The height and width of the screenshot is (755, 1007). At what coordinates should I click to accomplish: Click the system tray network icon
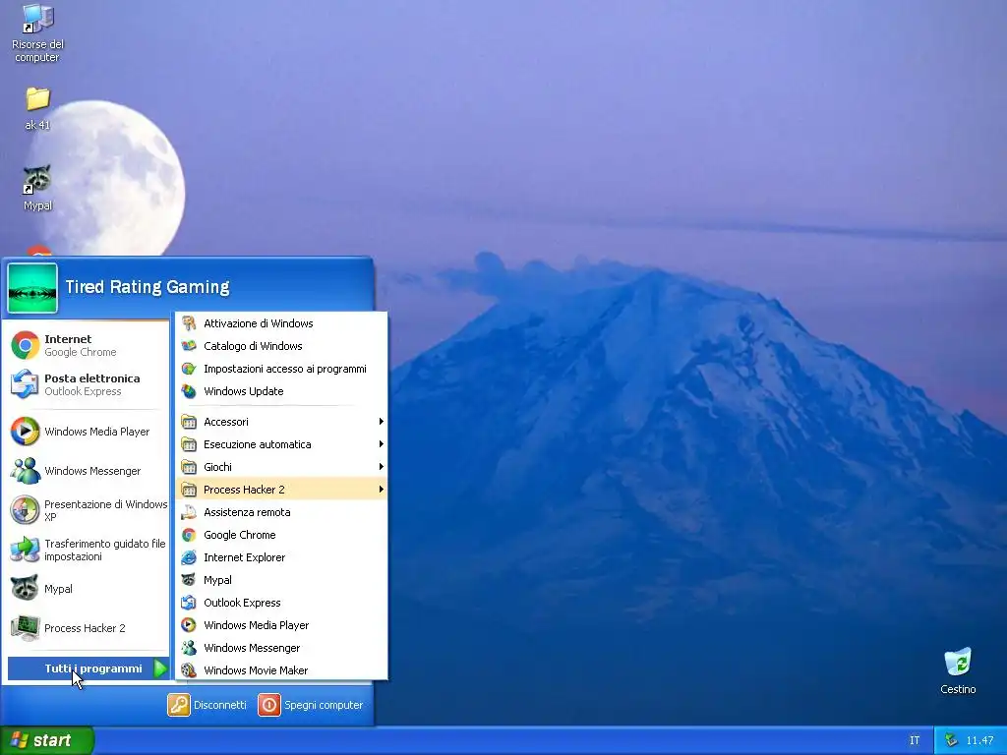pyautogui.click(x=951, y=740)
